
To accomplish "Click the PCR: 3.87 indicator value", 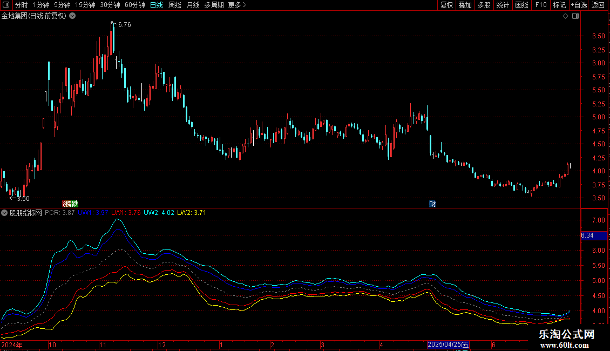I will pyautogui.click(x=59, y=213).
